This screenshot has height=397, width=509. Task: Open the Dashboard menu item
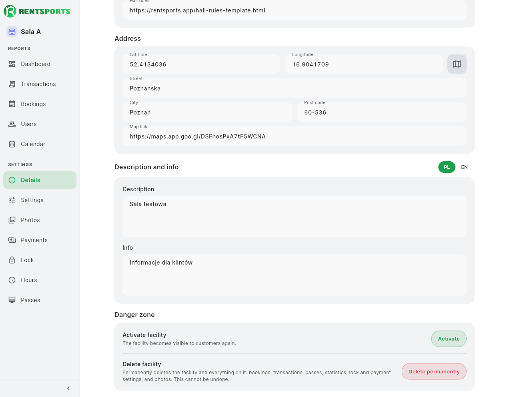pyautogui.click(x=40, y=64)
